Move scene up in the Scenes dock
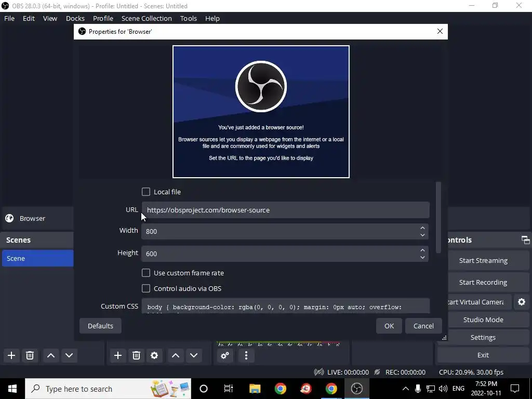Viewport: 532px width, 399px height. [51, 355]
